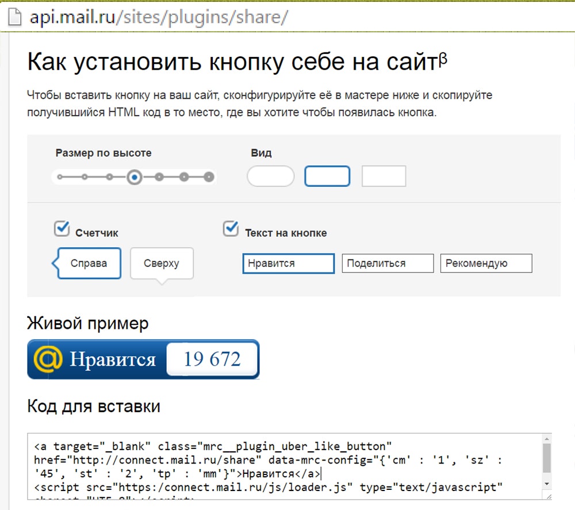
Task: Choose Поделиться as the button text
Action: click(388, 263)
